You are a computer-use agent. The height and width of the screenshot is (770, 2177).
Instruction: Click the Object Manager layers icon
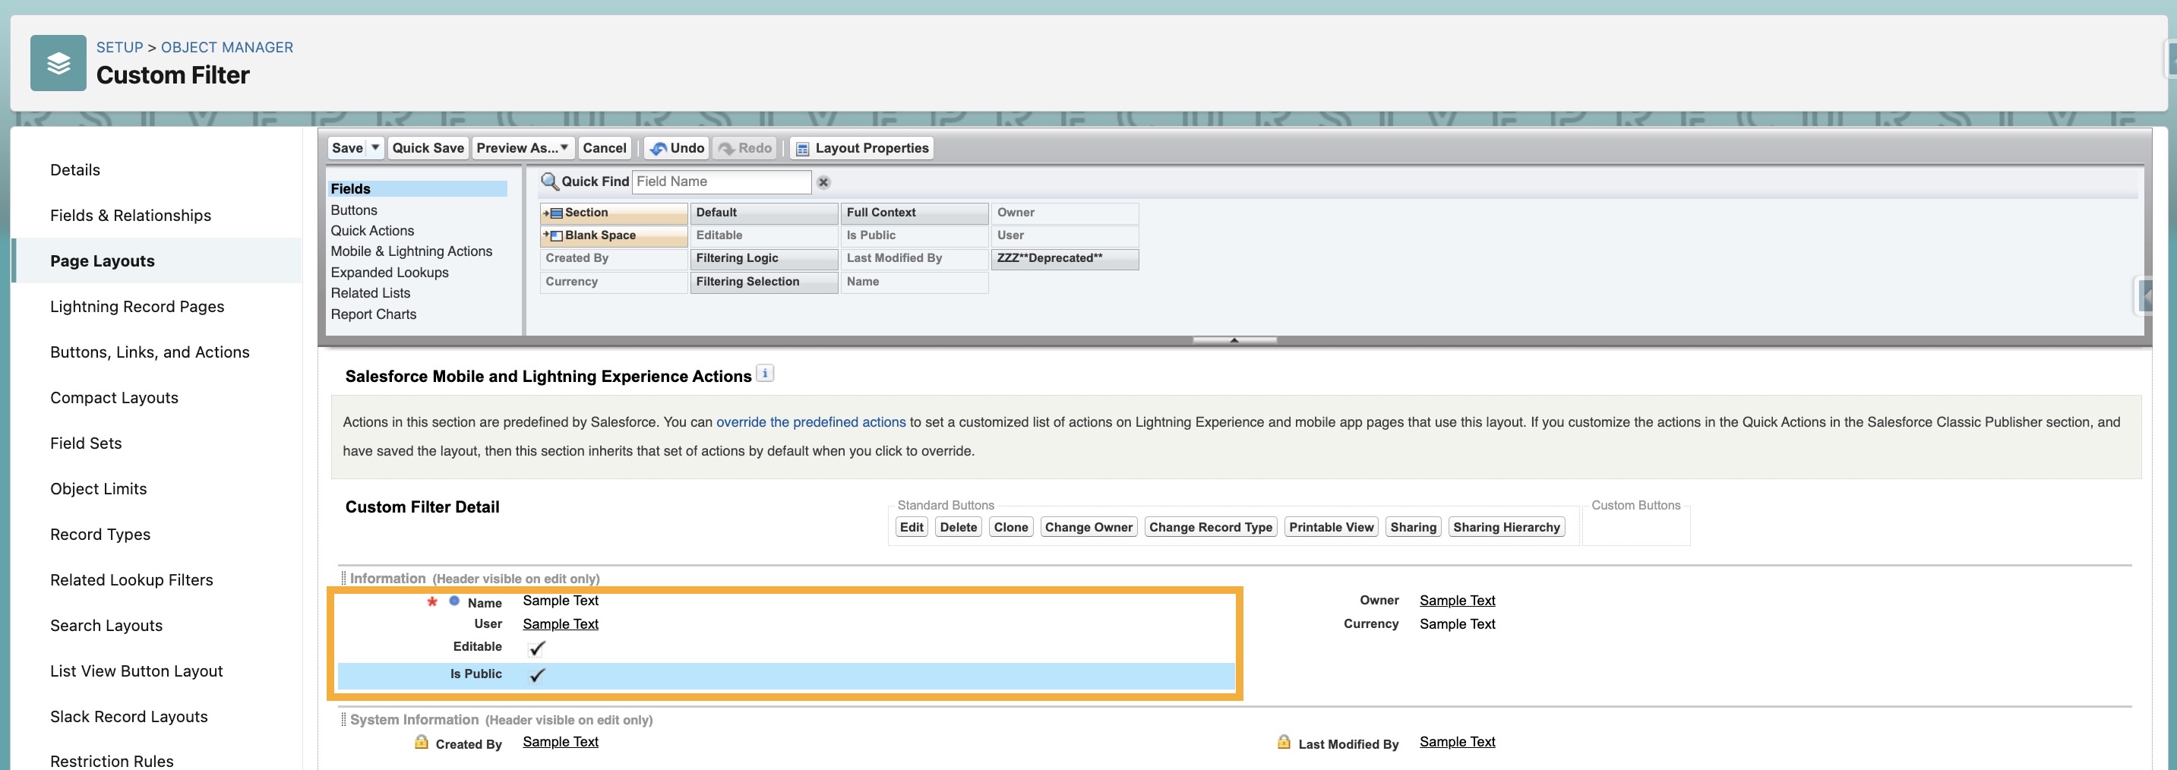coord(58,62)
